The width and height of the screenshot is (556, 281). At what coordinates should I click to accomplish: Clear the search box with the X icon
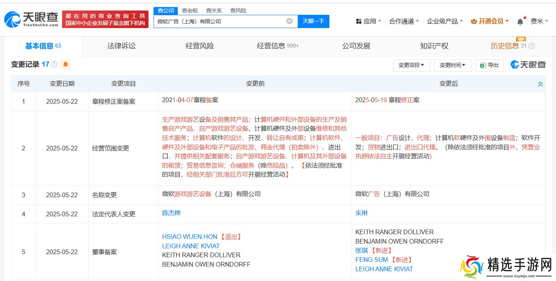click(289, 21)
